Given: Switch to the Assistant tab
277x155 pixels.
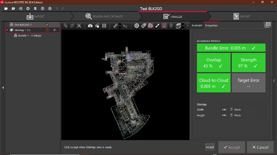Looking at the screenshot, I should pos(197,25).
